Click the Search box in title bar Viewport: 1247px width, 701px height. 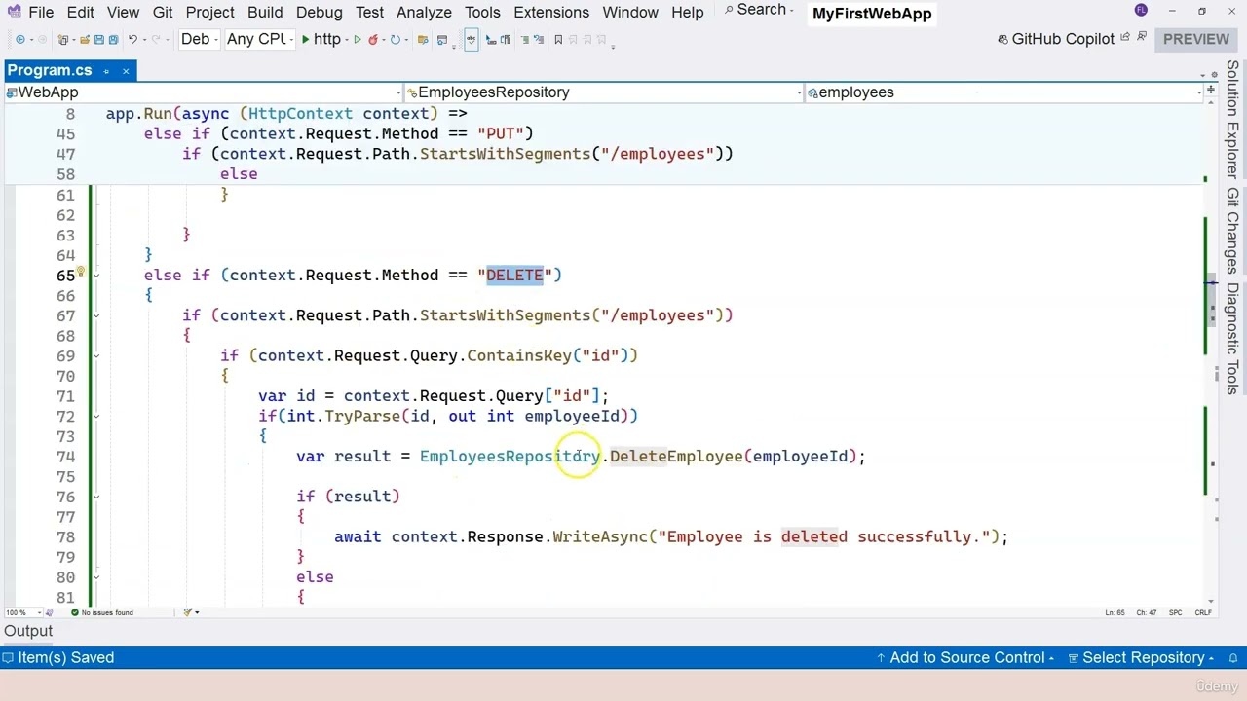click(761, 10)
